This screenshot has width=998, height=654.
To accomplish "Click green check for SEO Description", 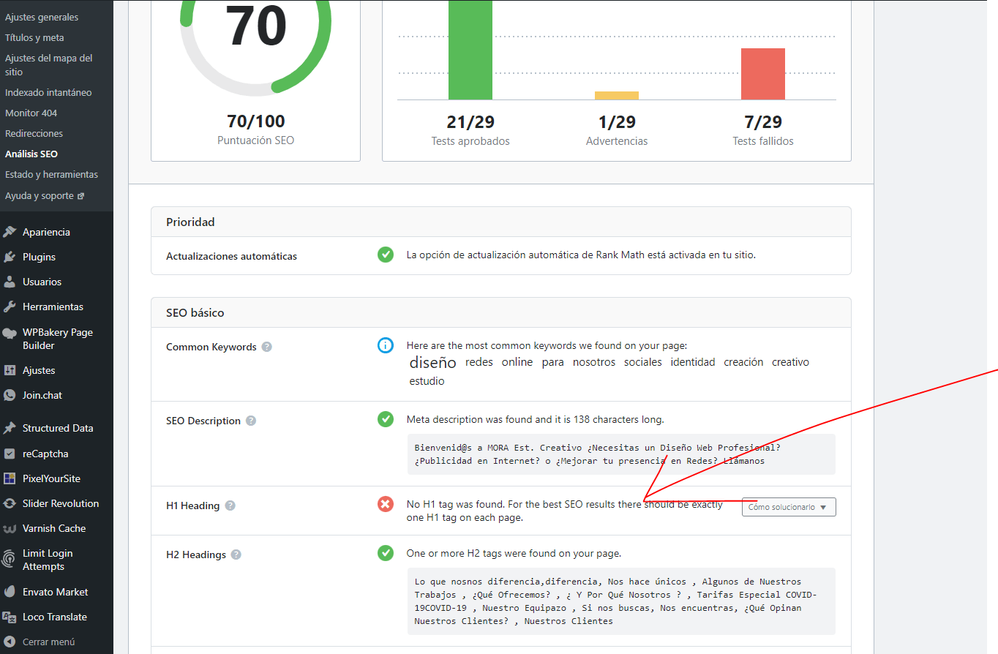I will (x=386, y=419).
